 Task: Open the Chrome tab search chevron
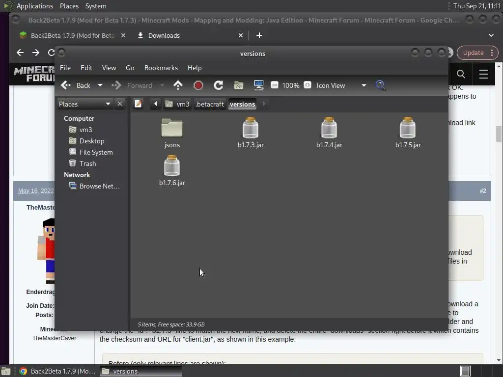[x=491, y=35]
